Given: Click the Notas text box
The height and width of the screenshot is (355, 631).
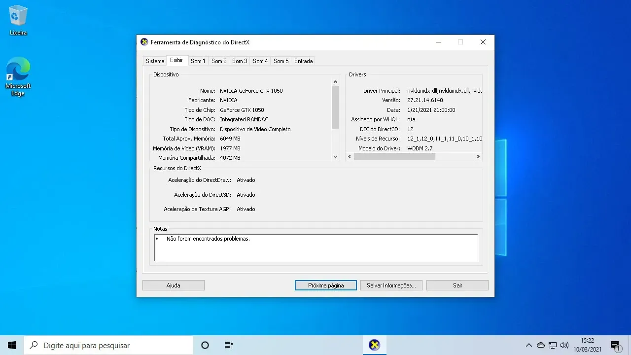Looking at the screenshot, I should coord(316,247).
